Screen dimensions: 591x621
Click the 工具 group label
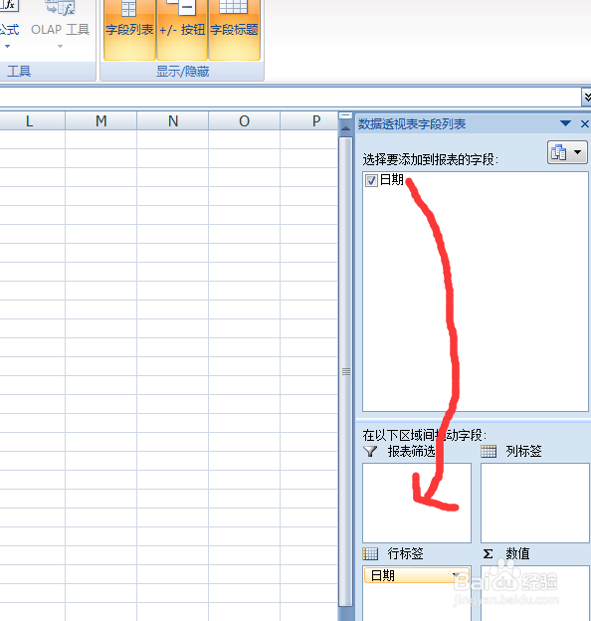click(x=19, y=72)
